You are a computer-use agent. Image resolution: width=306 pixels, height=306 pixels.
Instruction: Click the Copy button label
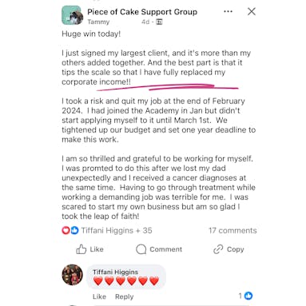click(x=236, y=249)
